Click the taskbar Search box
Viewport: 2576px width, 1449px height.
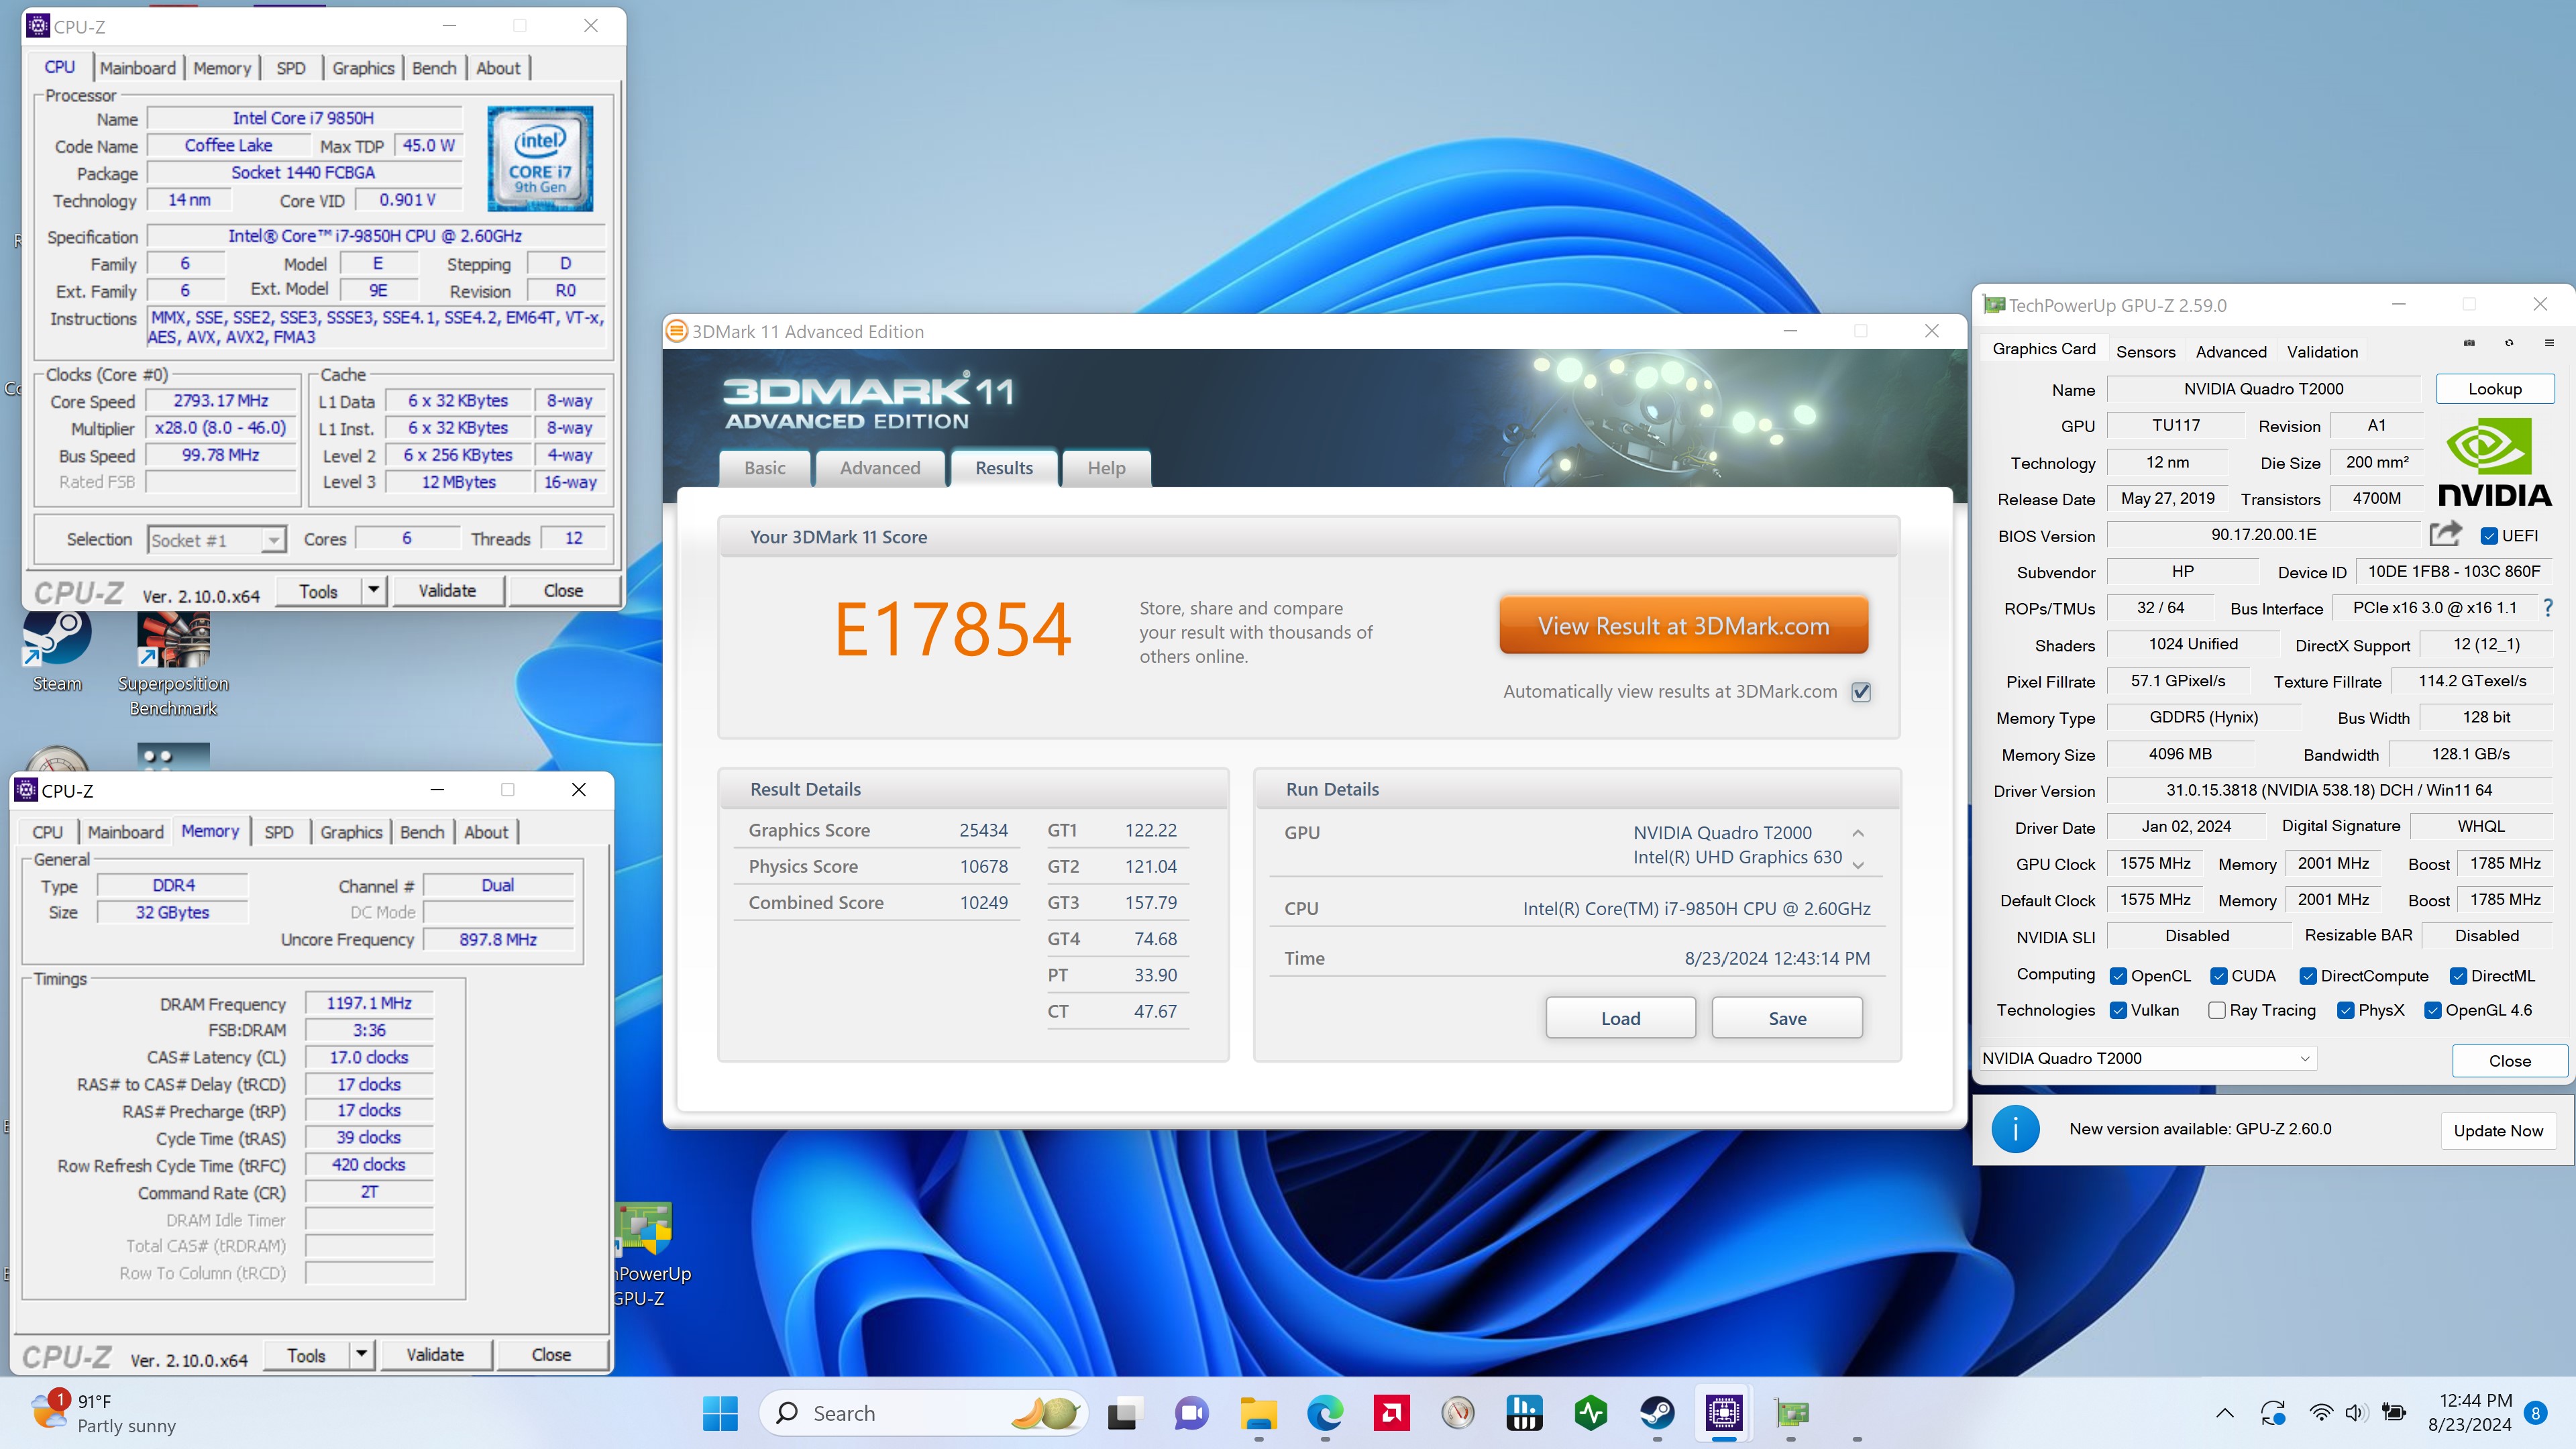click(x=924, y=1413)
